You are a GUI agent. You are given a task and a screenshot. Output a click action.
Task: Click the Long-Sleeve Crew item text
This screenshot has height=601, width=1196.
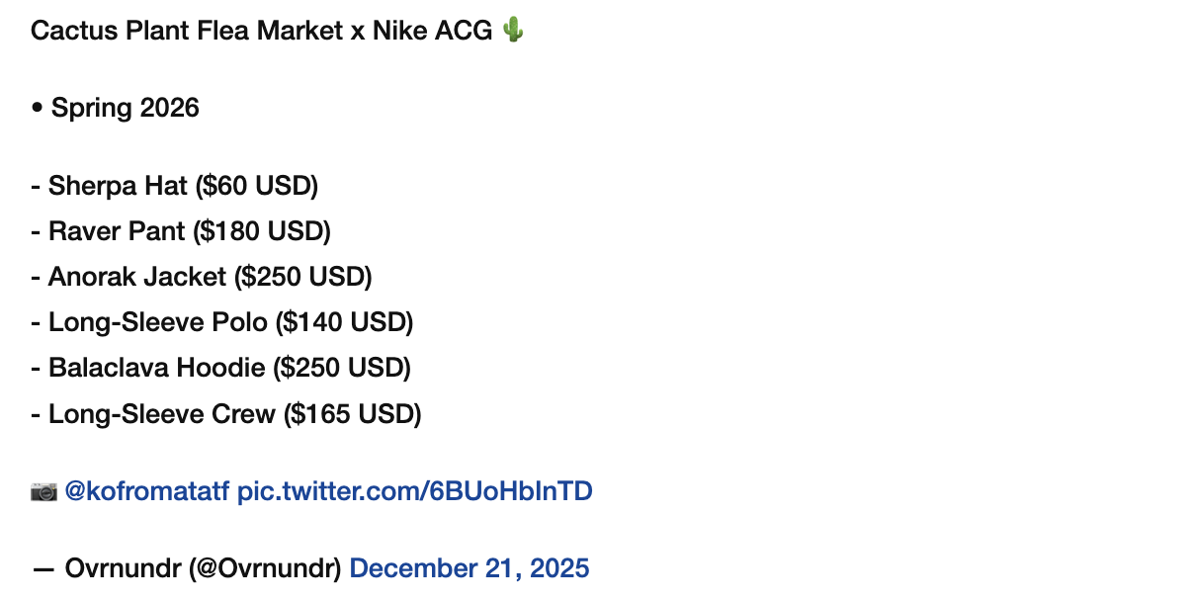161,413
